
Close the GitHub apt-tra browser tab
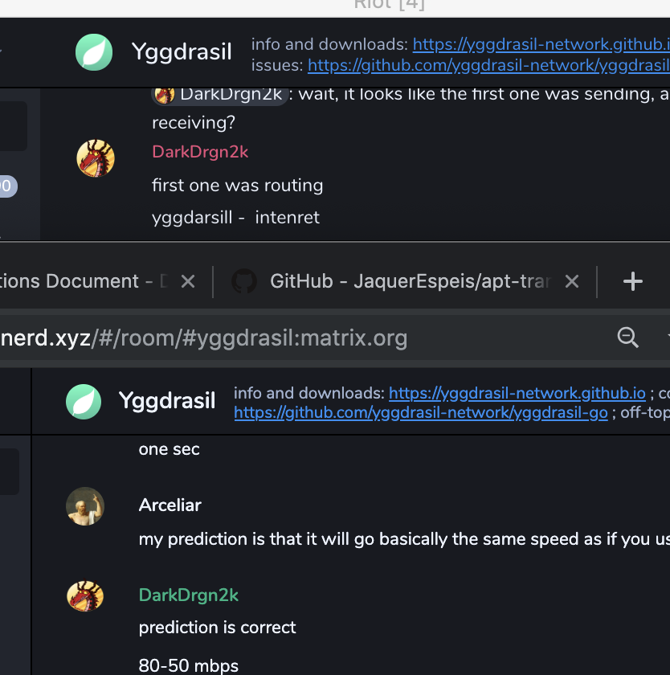click(571, 281)
